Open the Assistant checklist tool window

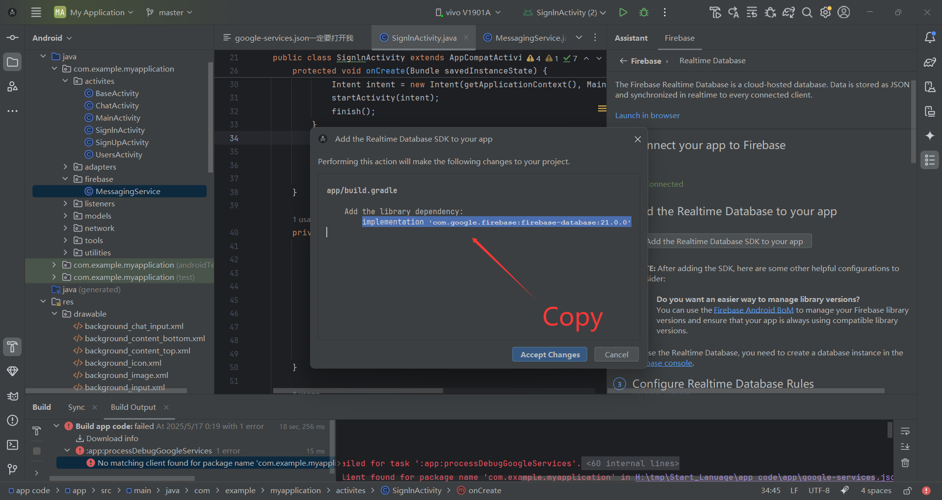pyautogui.click(x=930, y=160)
